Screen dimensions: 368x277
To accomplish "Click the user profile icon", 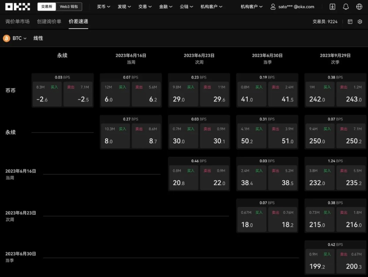I will pyautogui.click(x=273, y=7).
